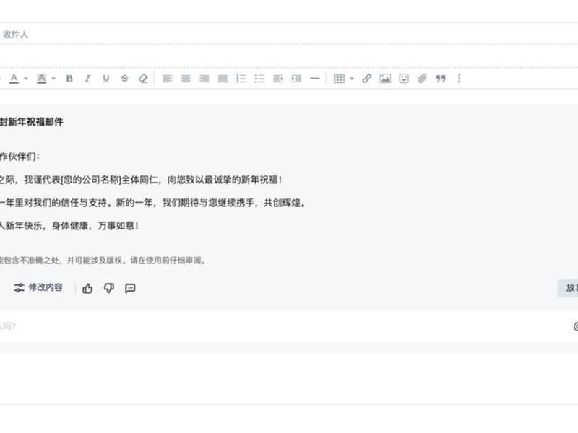The width and height of the screenshot is (578, 433).
Task: Click the 收件人 recipient field
Action: tap(289, 34)
